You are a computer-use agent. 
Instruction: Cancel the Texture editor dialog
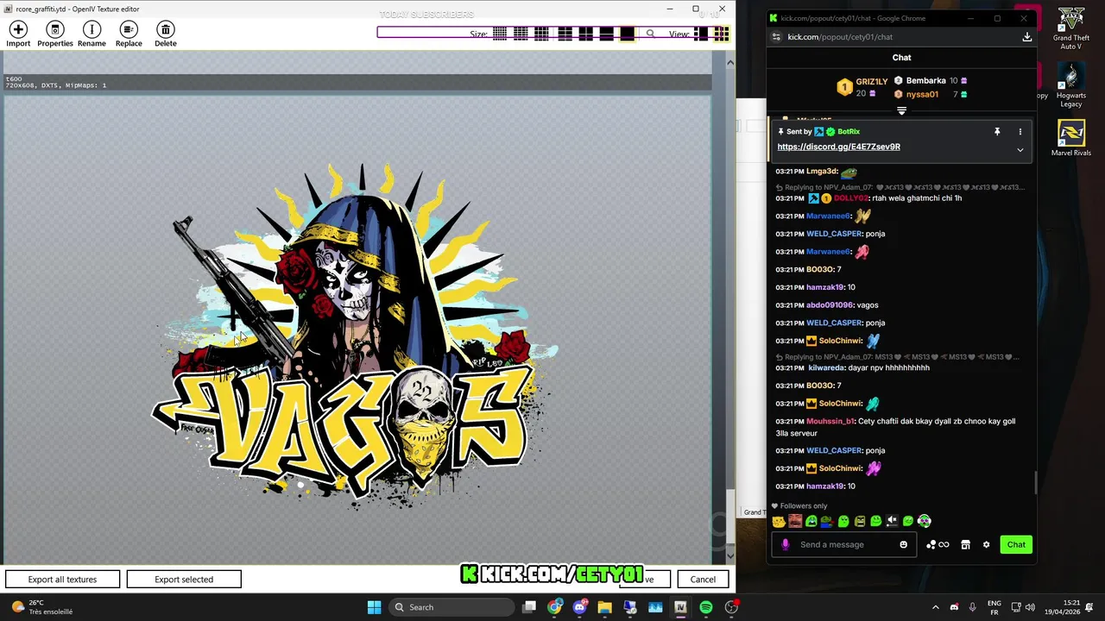(703, 580)
